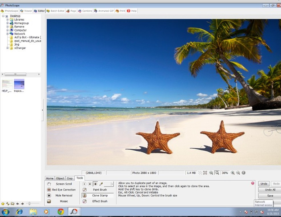This screenshot has width=281, height=217.
Task: Select the Clone Stamp tool
Action: click(97, 196)
